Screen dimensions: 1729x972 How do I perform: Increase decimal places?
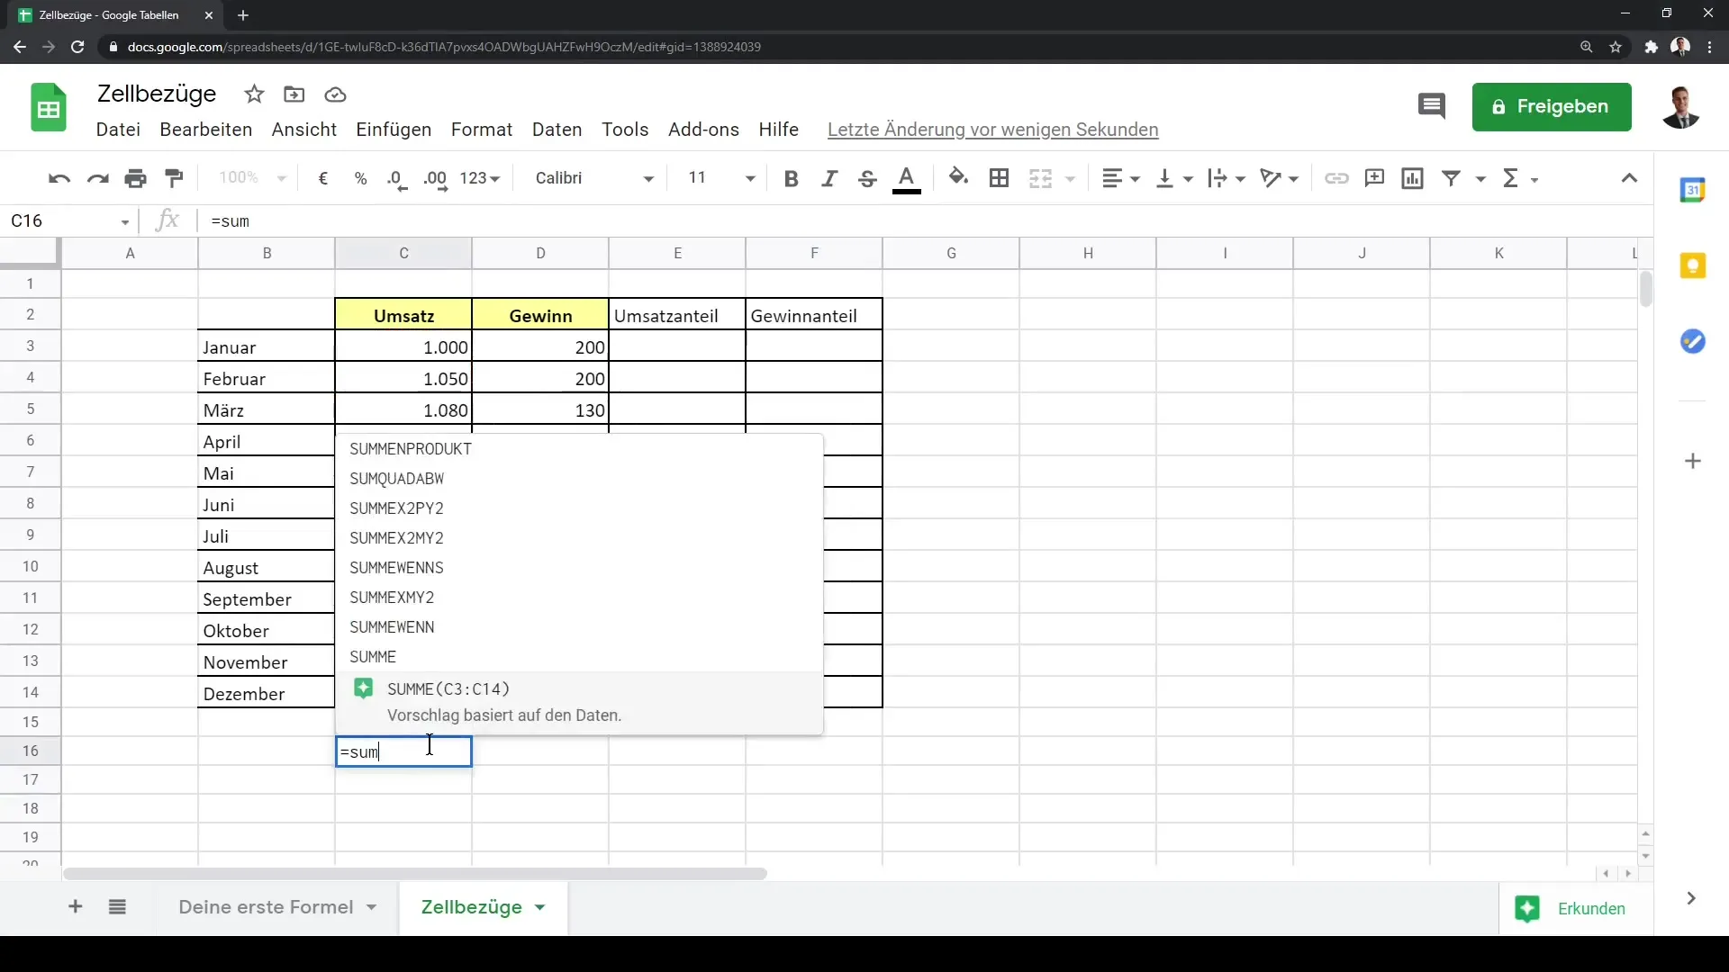point(435,178)
